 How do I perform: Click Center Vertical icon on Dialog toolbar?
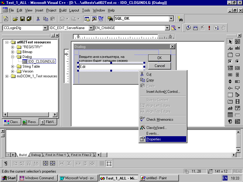pyautogui.click(x=45, y=163)
